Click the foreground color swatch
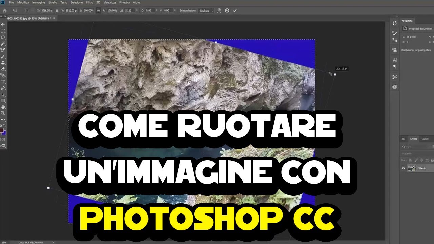434x244 pixels. coord(2,130)
